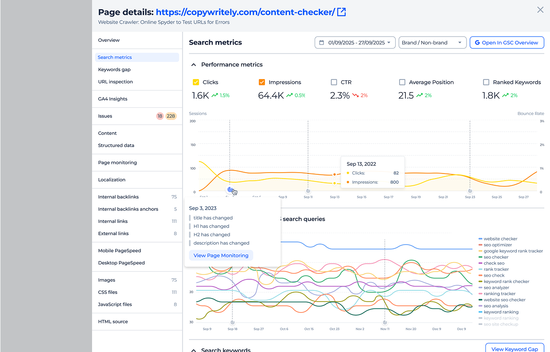Click 'description has changed' in the popup
This screenshot has width=550, height=352.
coord(221,243)
